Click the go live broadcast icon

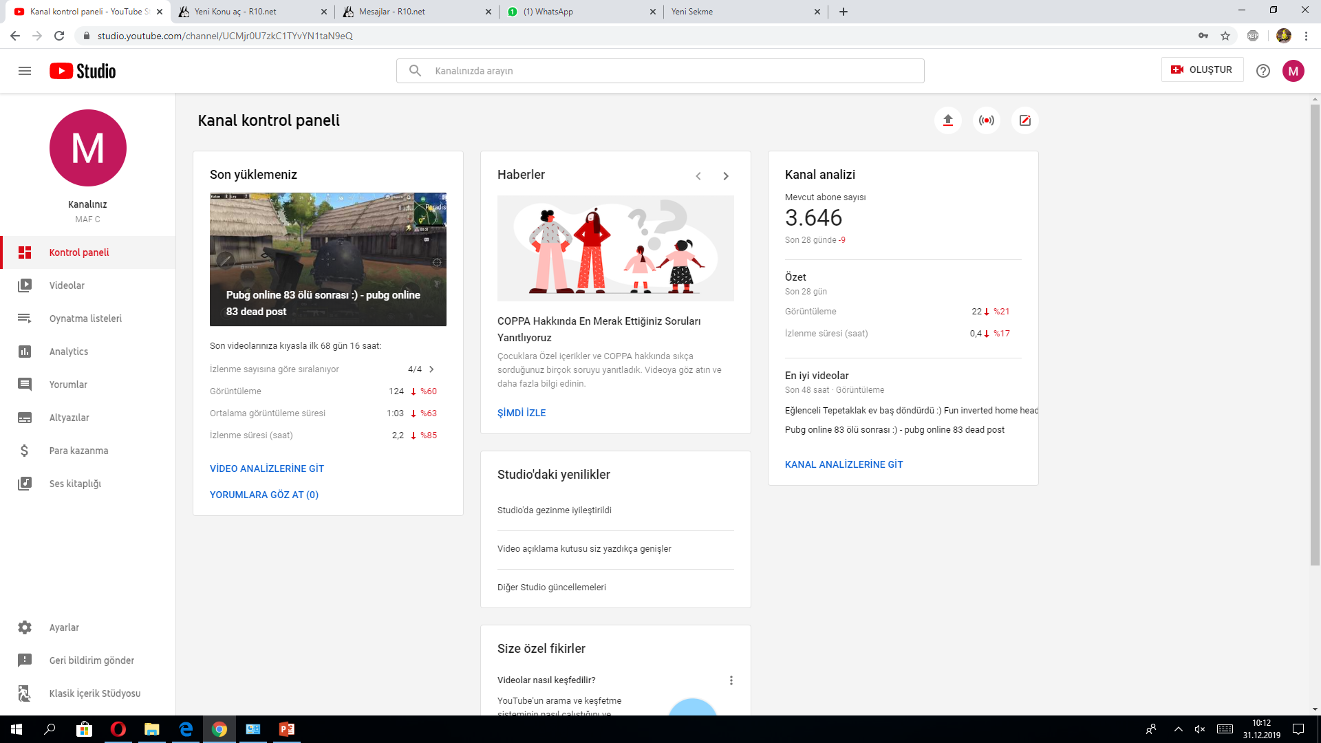(x=987, y=120)
